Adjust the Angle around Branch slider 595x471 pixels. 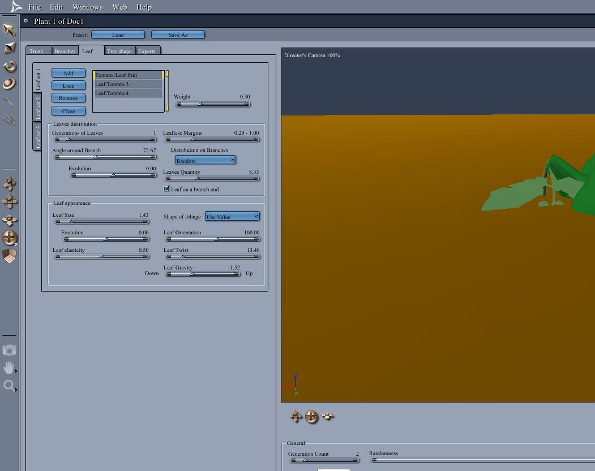105,157
